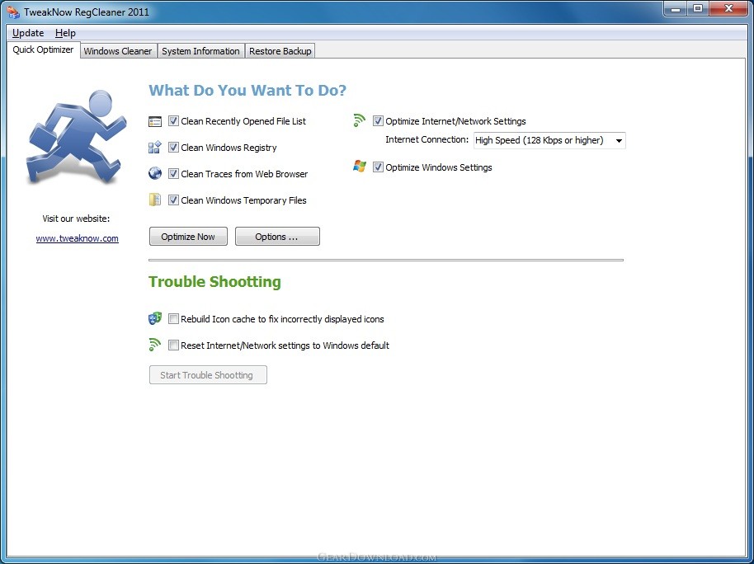Switch to the Windows Cleaner tab

pos(118,51)
